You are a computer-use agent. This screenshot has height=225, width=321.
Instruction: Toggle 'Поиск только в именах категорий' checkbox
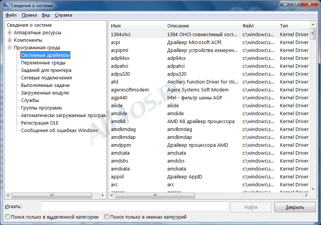click(x=106, y=217)
